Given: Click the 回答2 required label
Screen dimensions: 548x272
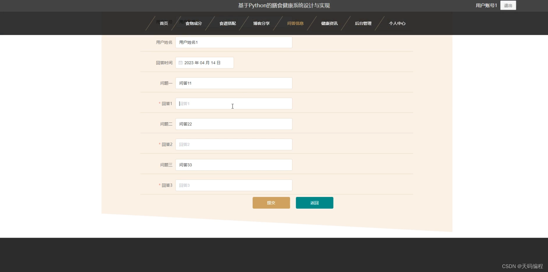Looking at the screenshot, I should point(165,144).
